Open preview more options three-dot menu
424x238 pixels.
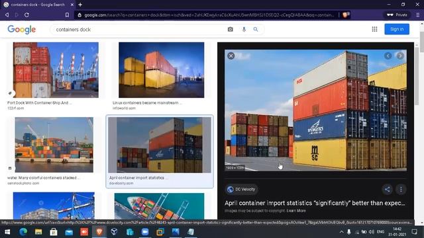pos(401,190)
